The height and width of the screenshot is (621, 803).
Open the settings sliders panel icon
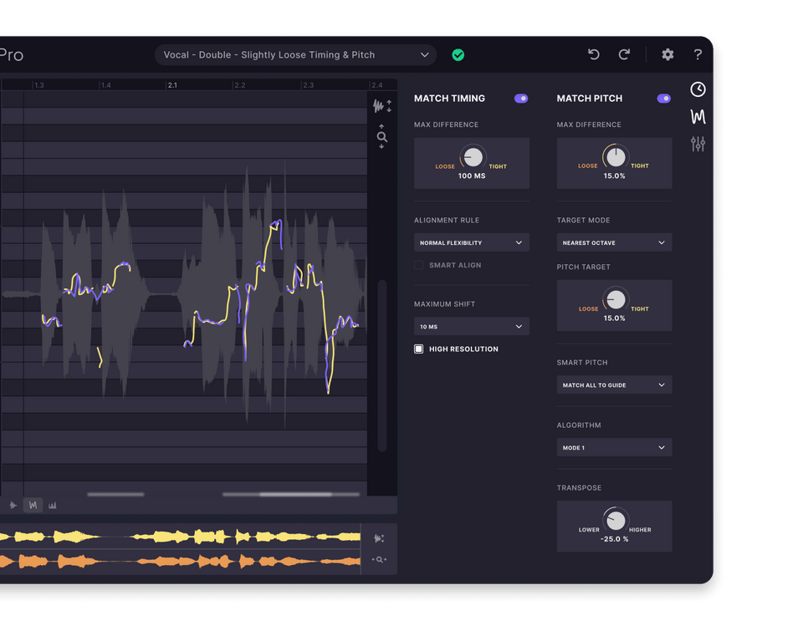698,144
